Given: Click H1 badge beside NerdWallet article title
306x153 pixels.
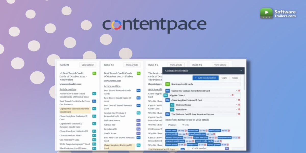Looking at the screenshot, I should [x=94, y=73].
